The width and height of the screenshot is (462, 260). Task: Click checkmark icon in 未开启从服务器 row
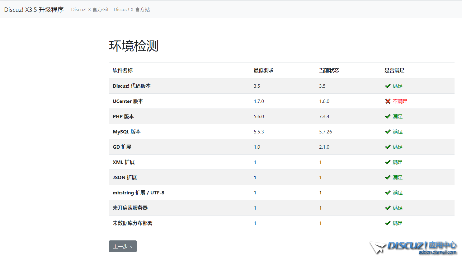click(x=388, y=208)
